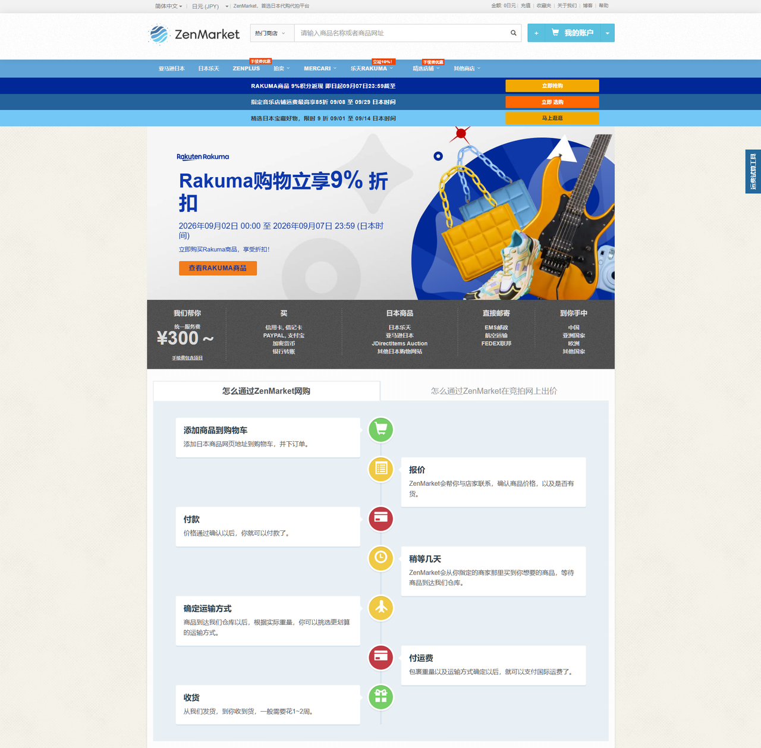Click the 我的账户 button
Image resolution: width=761 pixels, height=748 pixels.
tap(573, 33)
